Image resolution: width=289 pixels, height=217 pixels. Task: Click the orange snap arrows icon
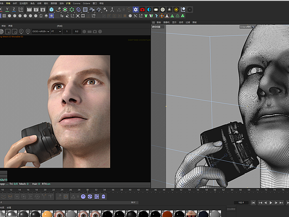point(162,16)
